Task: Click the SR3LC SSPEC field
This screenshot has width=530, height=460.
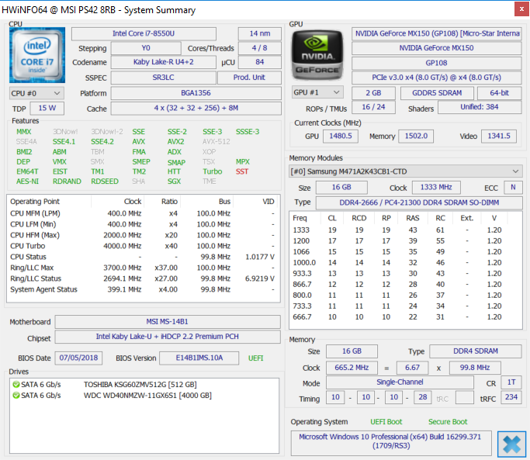Action: click(x=163, y=78)
